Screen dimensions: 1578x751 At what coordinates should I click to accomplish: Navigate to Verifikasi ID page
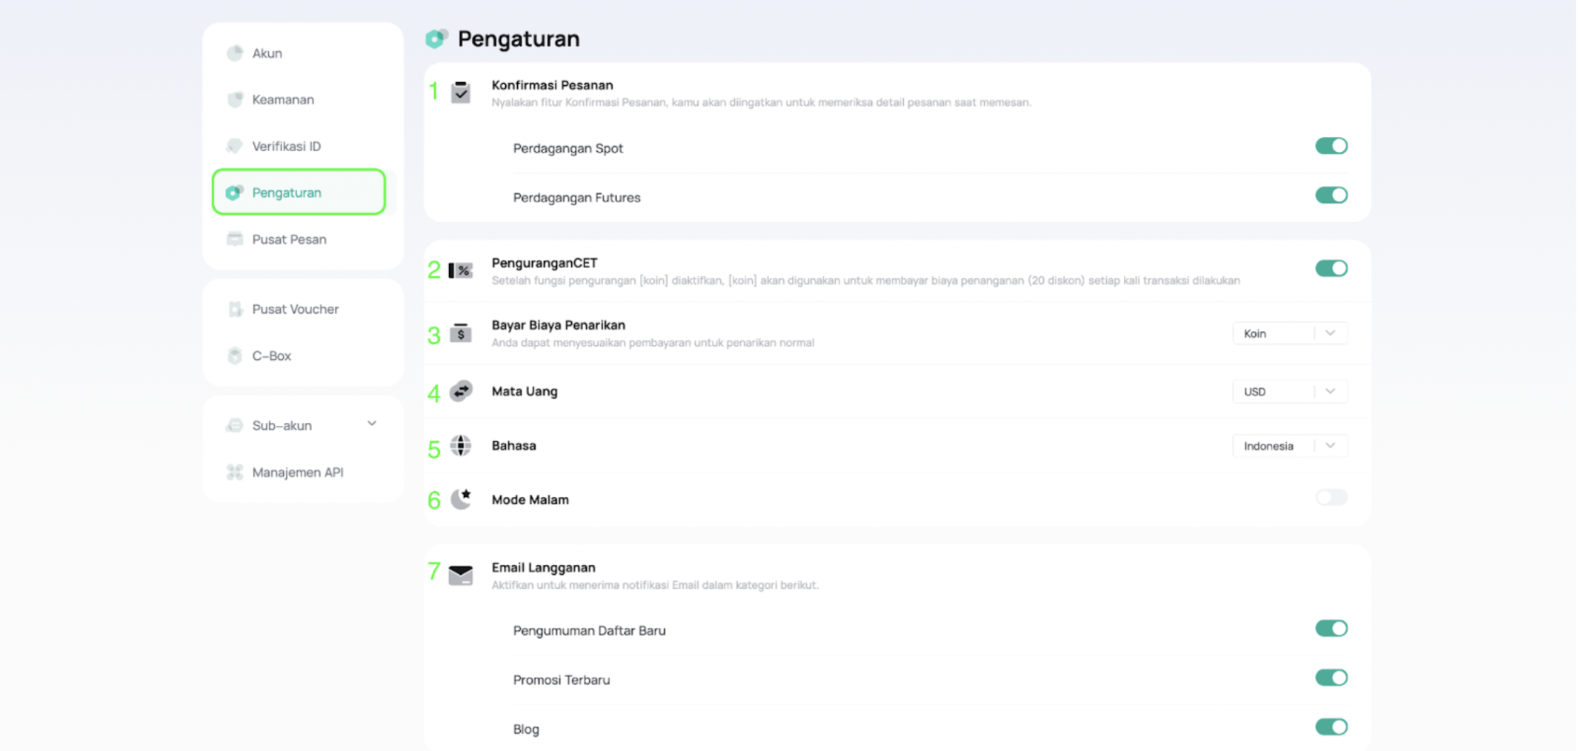[286, 146]
